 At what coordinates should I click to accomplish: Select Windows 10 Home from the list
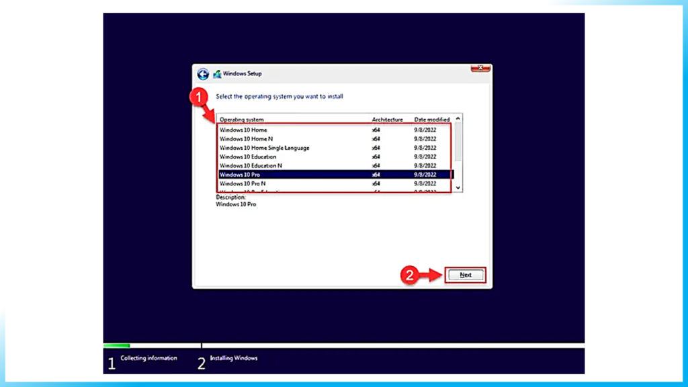coord(243,130)
